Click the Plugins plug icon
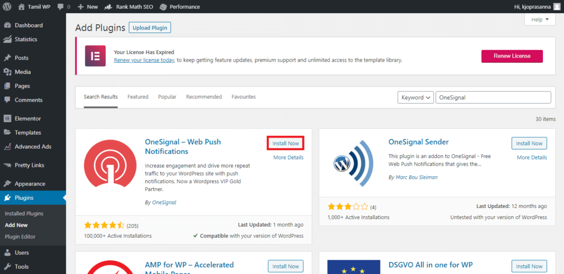This screenshot has width=564, height=274. pos(7,198)
